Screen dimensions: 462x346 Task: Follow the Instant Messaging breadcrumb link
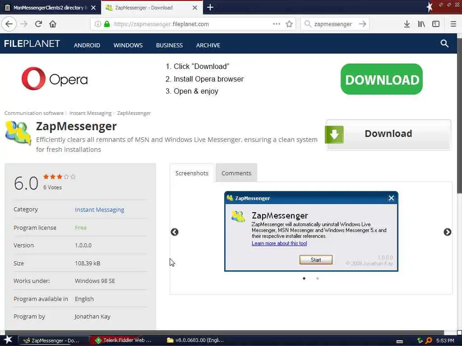pyautogui.click(x=90, y=113)
